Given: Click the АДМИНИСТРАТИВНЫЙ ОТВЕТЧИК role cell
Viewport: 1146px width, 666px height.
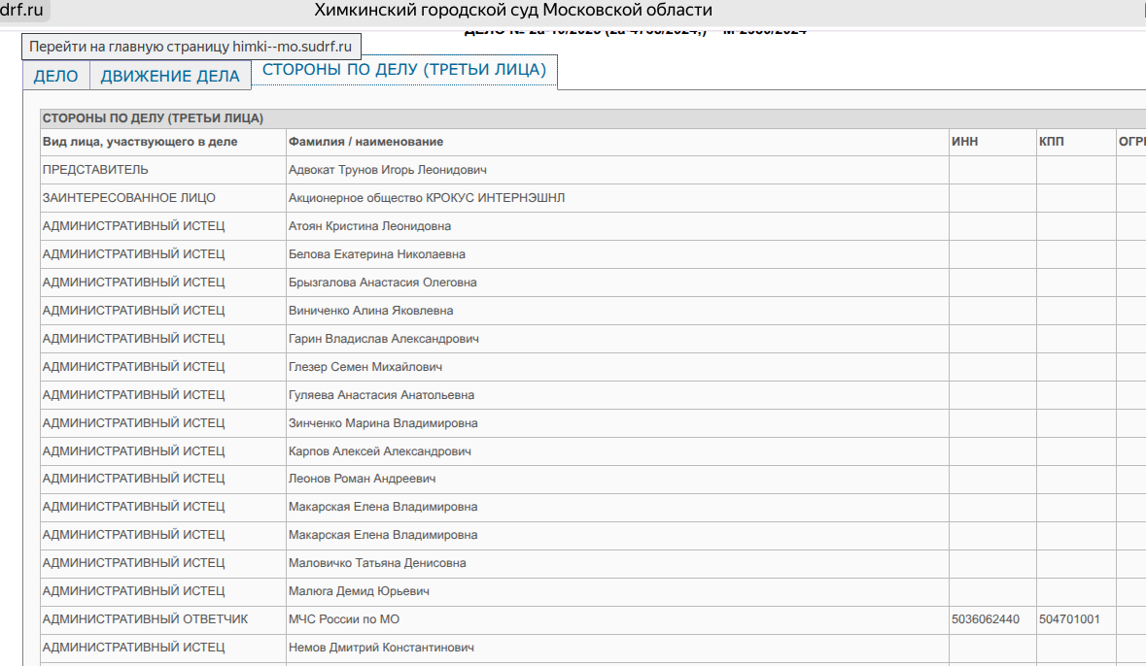Looking at the screenshot, I should coord(145,619).
